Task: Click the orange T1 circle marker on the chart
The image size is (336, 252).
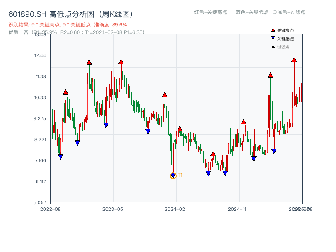Action: point(173,176)
